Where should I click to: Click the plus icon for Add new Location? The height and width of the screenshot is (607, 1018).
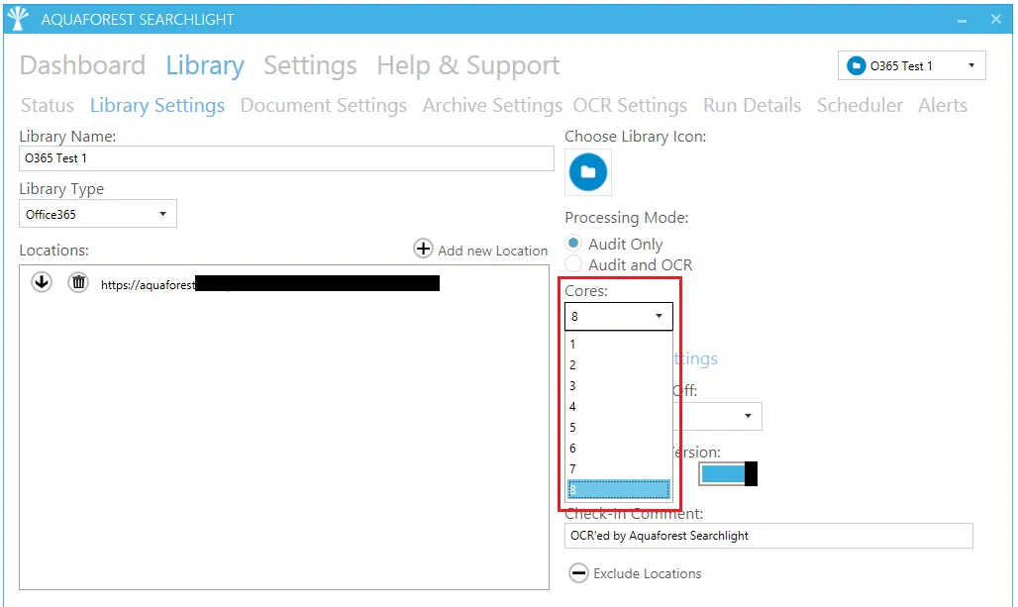coord(423,249)
